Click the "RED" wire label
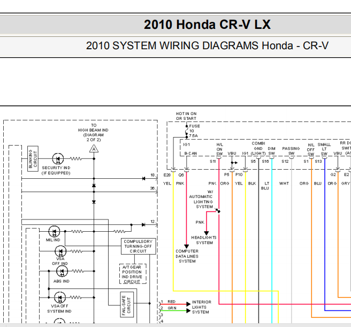 [172, 302]
